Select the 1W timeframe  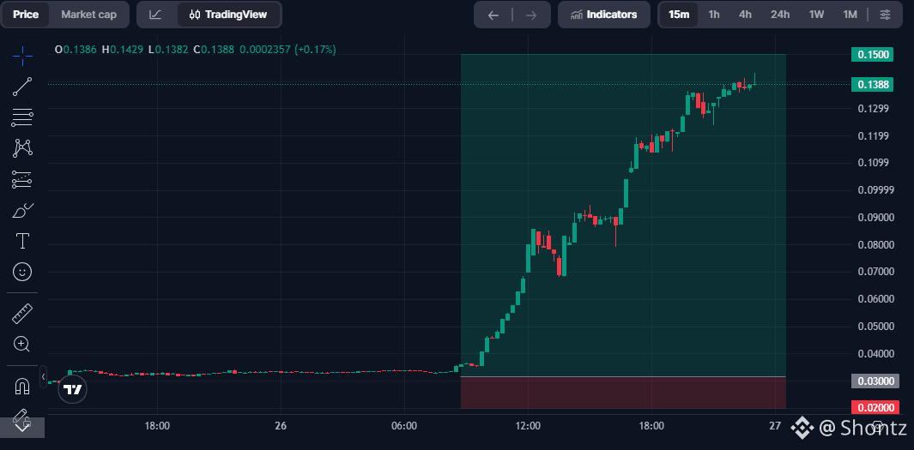coord(816,15)
